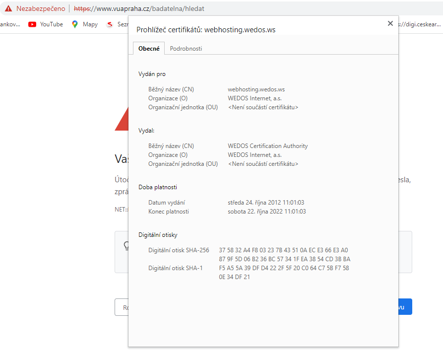
Task: Select the Obecné tab
Action: [149, 49]
